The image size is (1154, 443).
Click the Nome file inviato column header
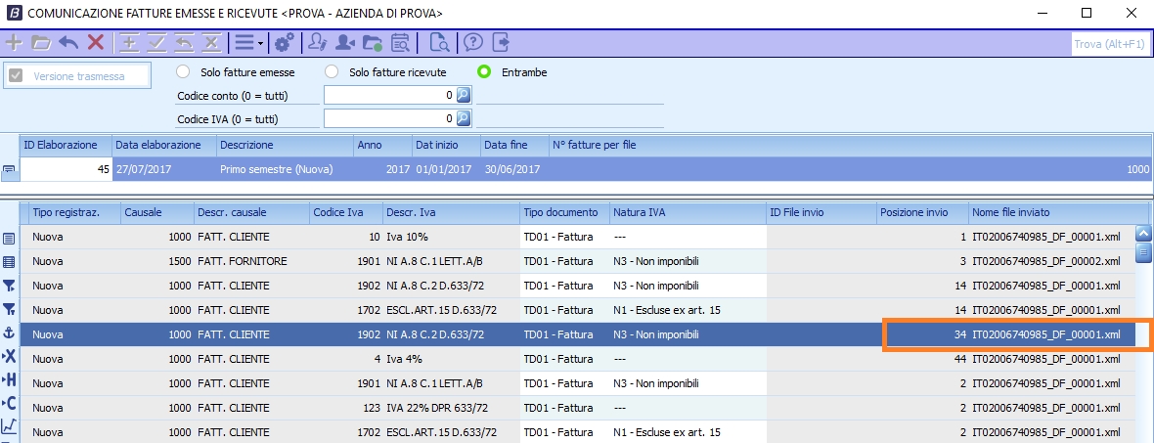coord(1058,212)
